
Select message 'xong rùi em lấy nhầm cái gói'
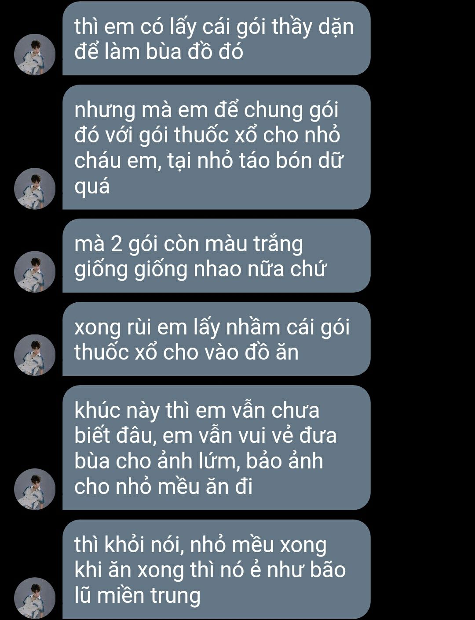(216, 339)
